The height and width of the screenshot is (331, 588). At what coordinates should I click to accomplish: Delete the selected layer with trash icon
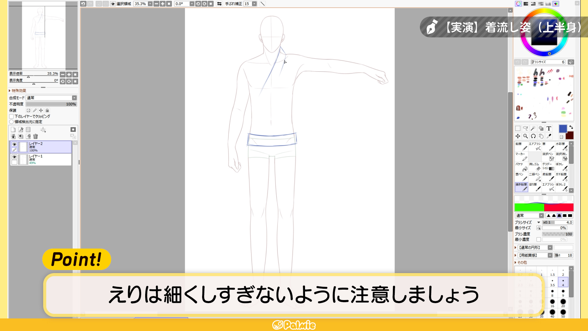click(36, 136)
